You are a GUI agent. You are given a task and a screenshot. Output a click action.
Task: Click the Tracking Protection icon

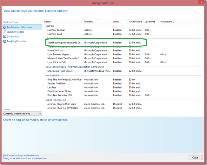[5, 41]
